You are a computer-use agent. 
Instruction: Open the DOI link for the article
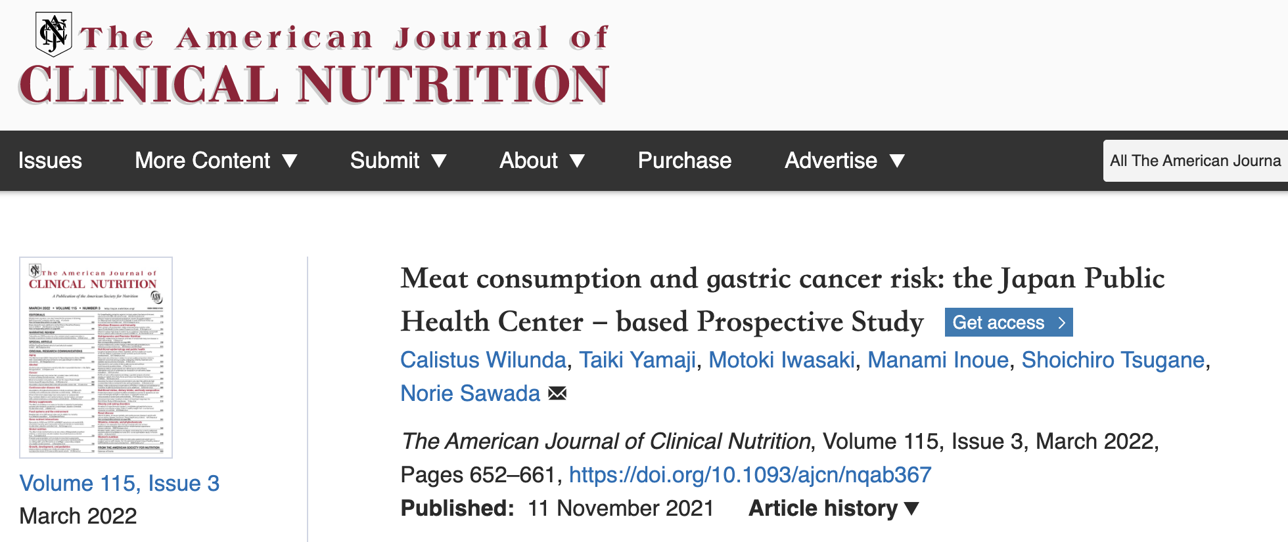click(x=750, y=474)
